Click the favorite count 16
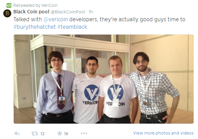The height and width of the screenshot is (139, 198). click(66, 134)
